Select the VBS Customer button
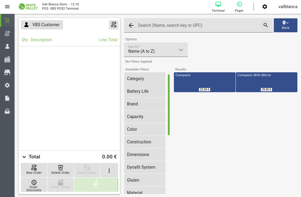The image size is (301, 197). point(42,25)
